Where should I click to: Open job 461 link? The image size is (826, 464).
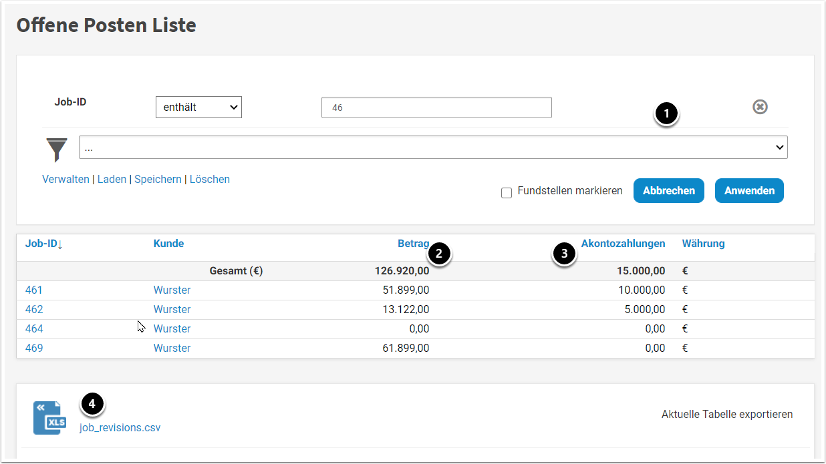[34, 290]
